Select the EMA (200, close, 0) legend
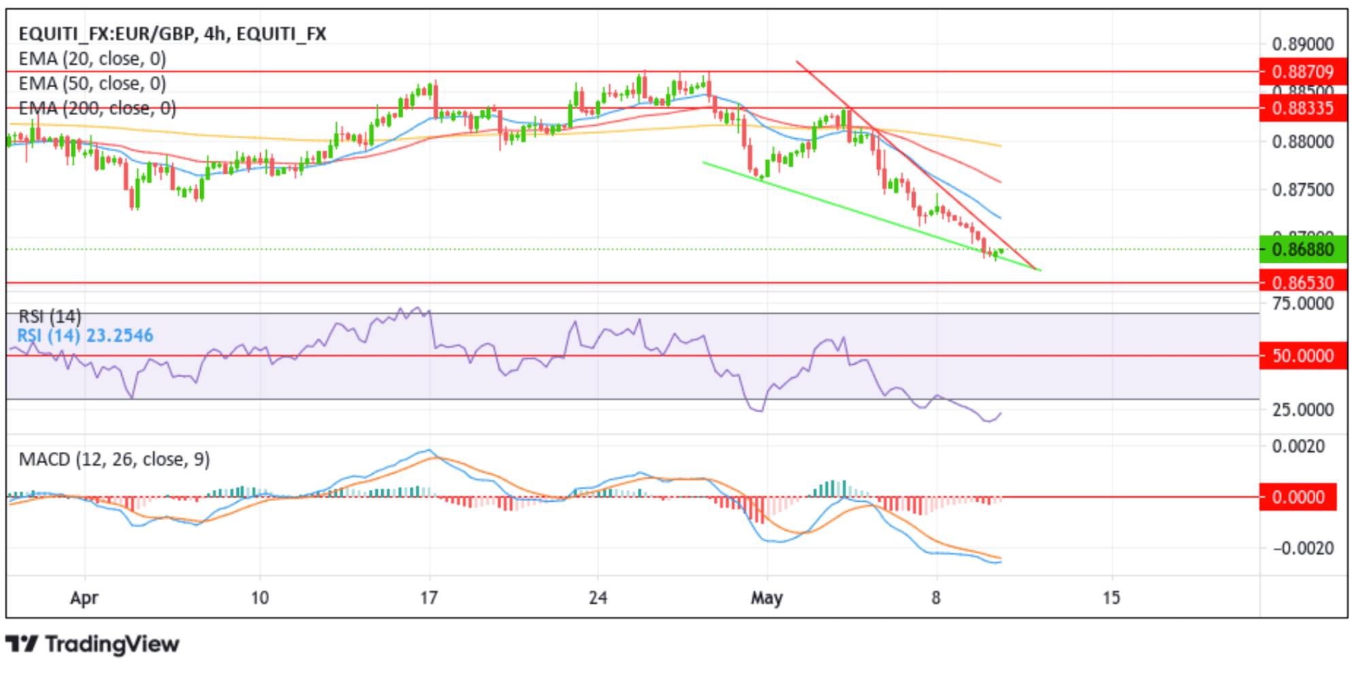This screenshot has width=1354, height=674. point(97,108)
